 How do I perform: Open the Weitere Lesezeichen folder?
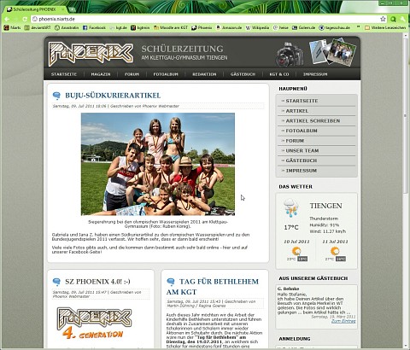tap(385, 27)
